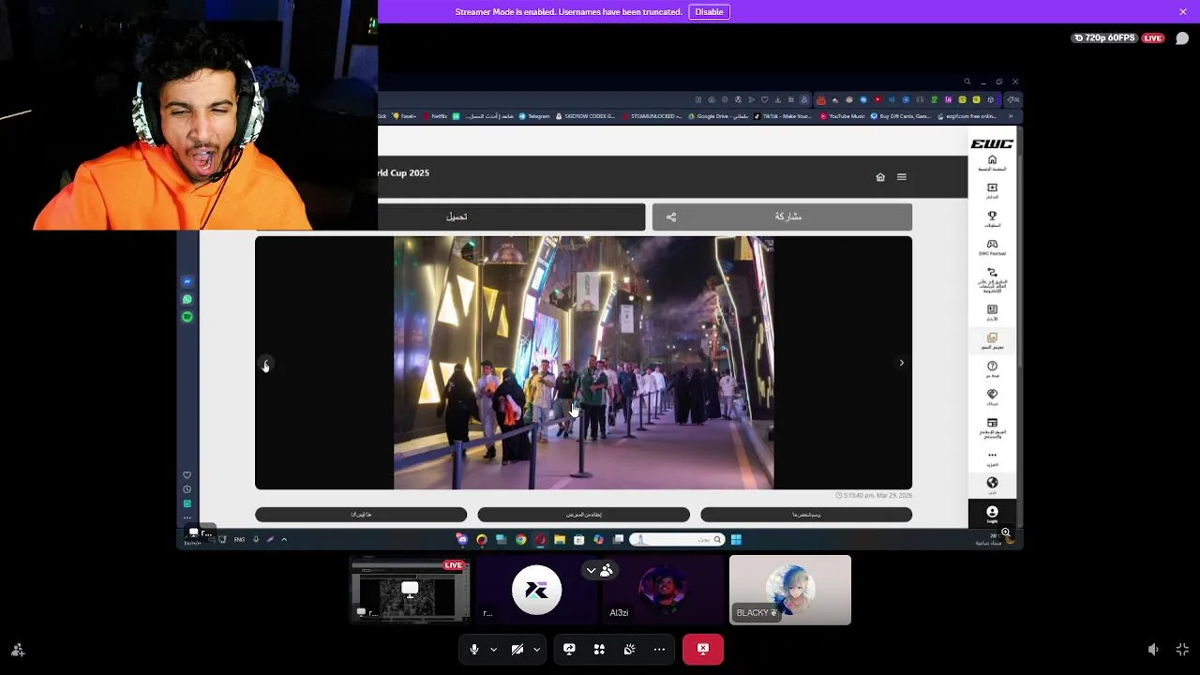Open the EWC sidebar question mark item
Image resolution: width=1200 pixels, height=675 pixels.
point(992,369)
